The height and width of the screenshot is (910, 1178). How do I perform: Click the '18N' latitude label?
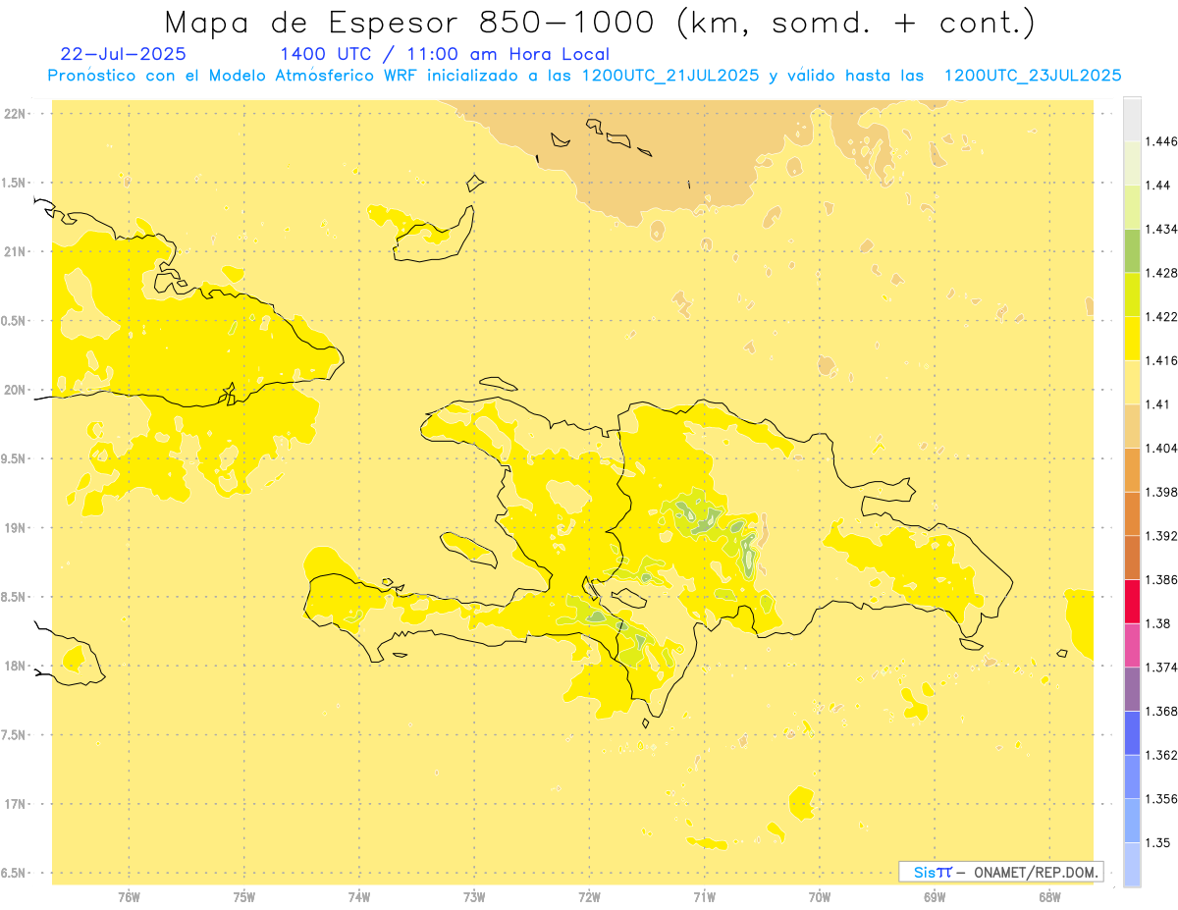coord(15,667)
